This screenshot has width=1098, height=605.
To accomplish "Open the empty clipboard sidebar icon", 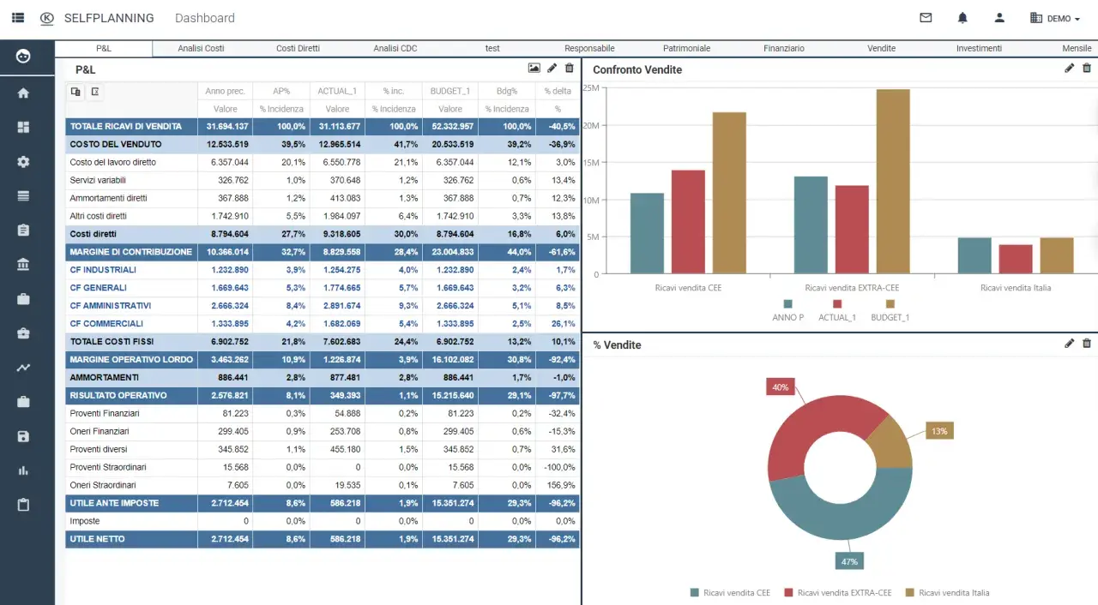I will pos(23,505).
